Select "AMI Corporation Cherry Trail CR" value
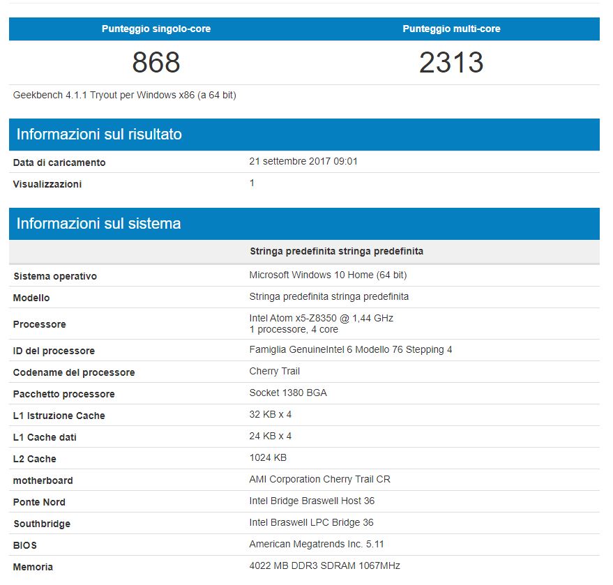613x585 pixels. coord(320,480)
